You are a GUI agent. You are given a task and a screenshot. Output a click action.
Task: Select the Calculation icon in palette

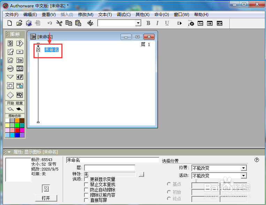tap(20, 52)
